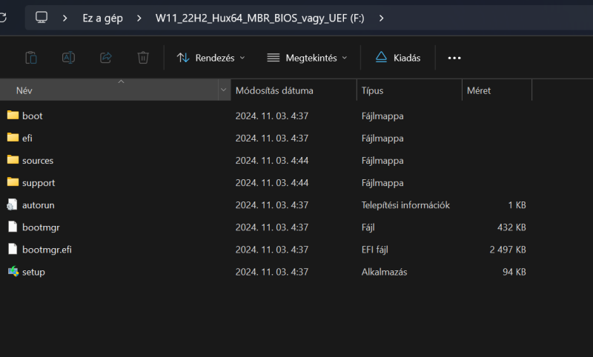The width and height of the screenshot is (593, 357).
Task: Select the bootmgr file icon
Action: pos(13,227)
